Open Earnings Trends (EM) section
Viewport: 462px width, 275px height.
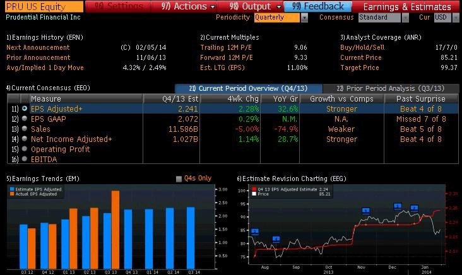[43, 178]
